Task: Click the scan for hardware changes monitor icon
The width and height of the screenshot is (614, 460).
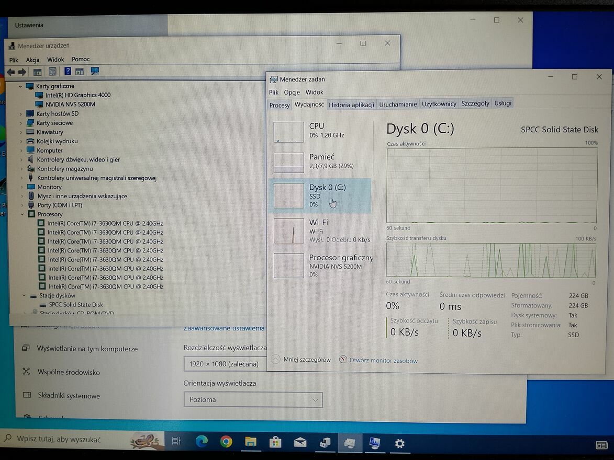Action: 95,72
